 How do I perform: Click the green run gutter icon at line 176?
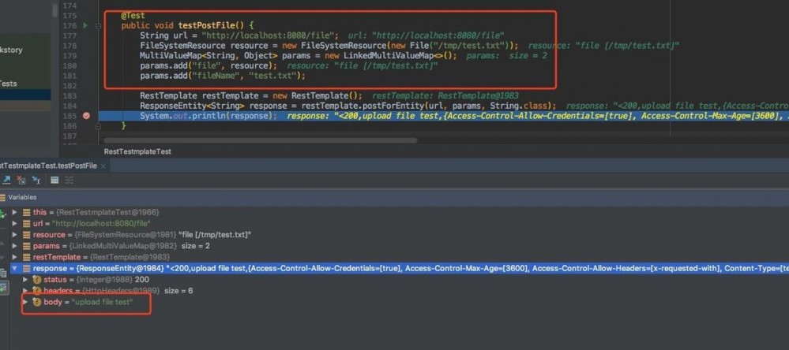point(85,25)
